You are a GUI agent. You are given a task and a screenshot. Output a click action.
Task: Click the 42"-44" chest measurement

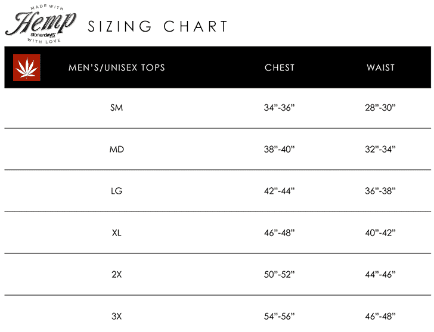click(x=280, y=191)
